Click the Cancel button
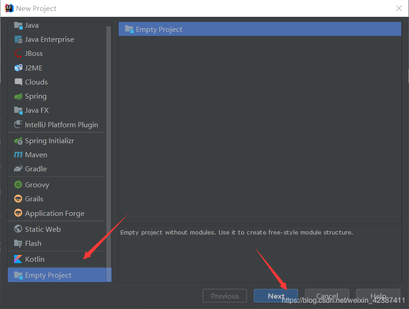The width and height of the screenshot is (409, 309). (x=327, y=296)
